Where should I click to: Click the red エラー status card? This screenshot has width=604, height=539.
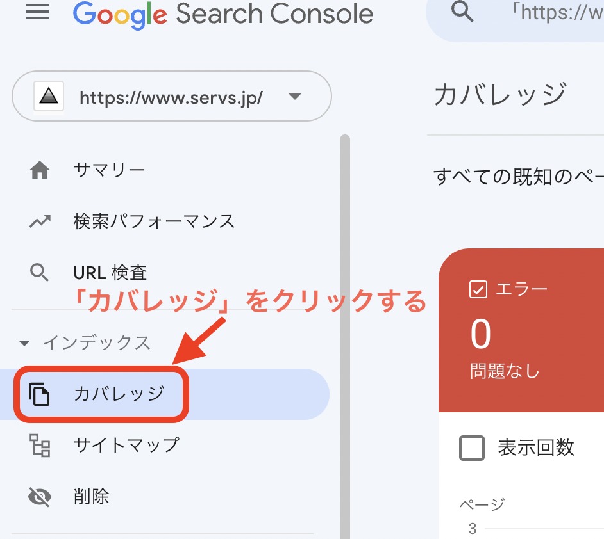[x=521, y=330]
